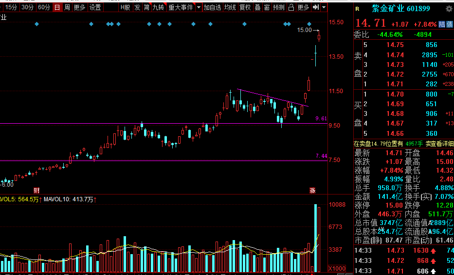Click the H股 toolbar button
This screenshot has height=275, width=454.
(x=126, y=7)
